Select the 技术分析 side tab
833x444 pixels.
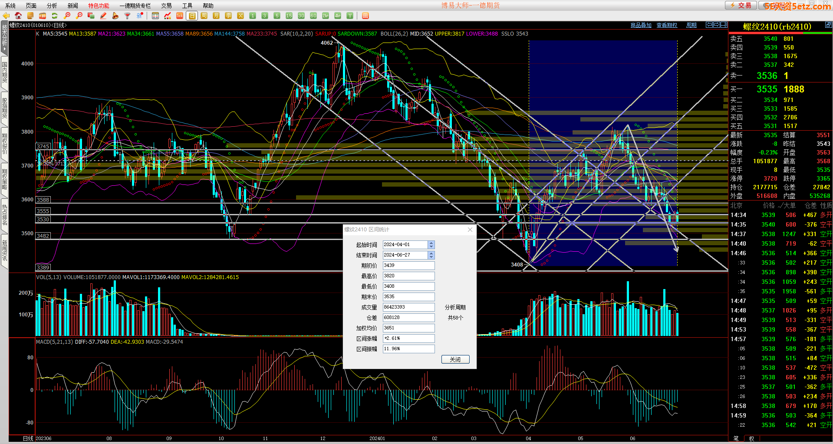[4, 38]
